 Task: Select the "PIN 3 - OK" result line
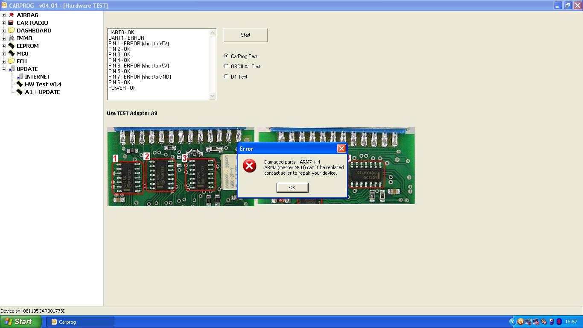[x=120, y=55]
